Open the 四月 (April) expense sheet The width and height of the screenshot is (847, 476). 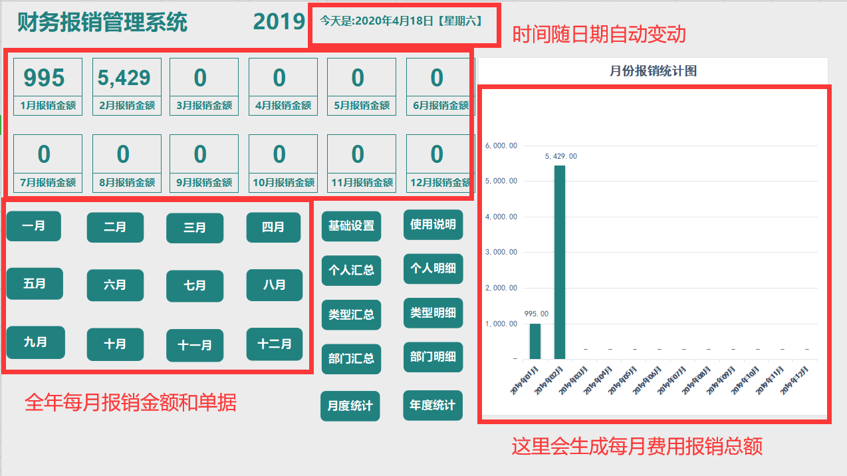click(273, 227)
